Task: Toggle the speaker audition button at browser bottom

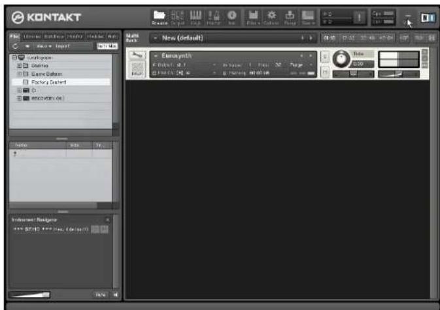Action: pyautogui.click(x=115, y=294)
